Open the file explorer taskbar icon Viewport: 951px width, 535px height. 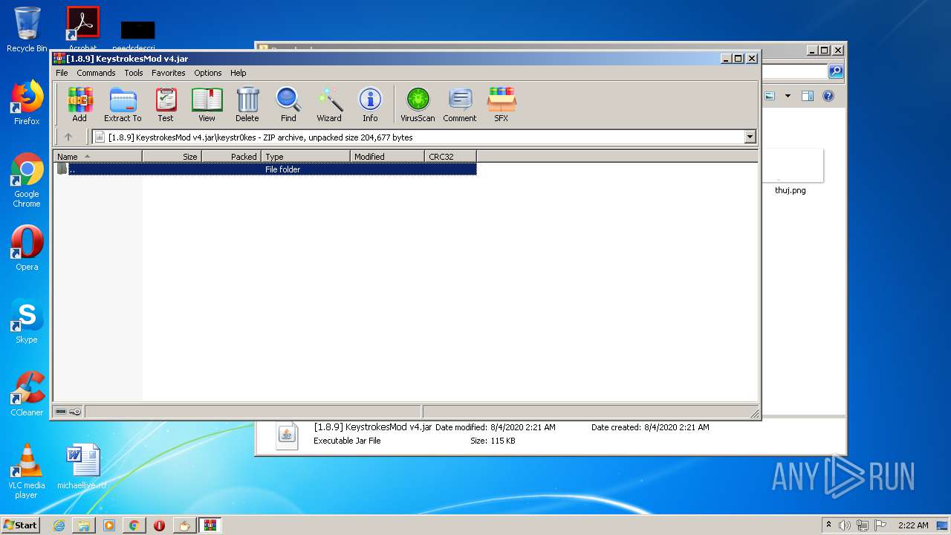point(84,525)
